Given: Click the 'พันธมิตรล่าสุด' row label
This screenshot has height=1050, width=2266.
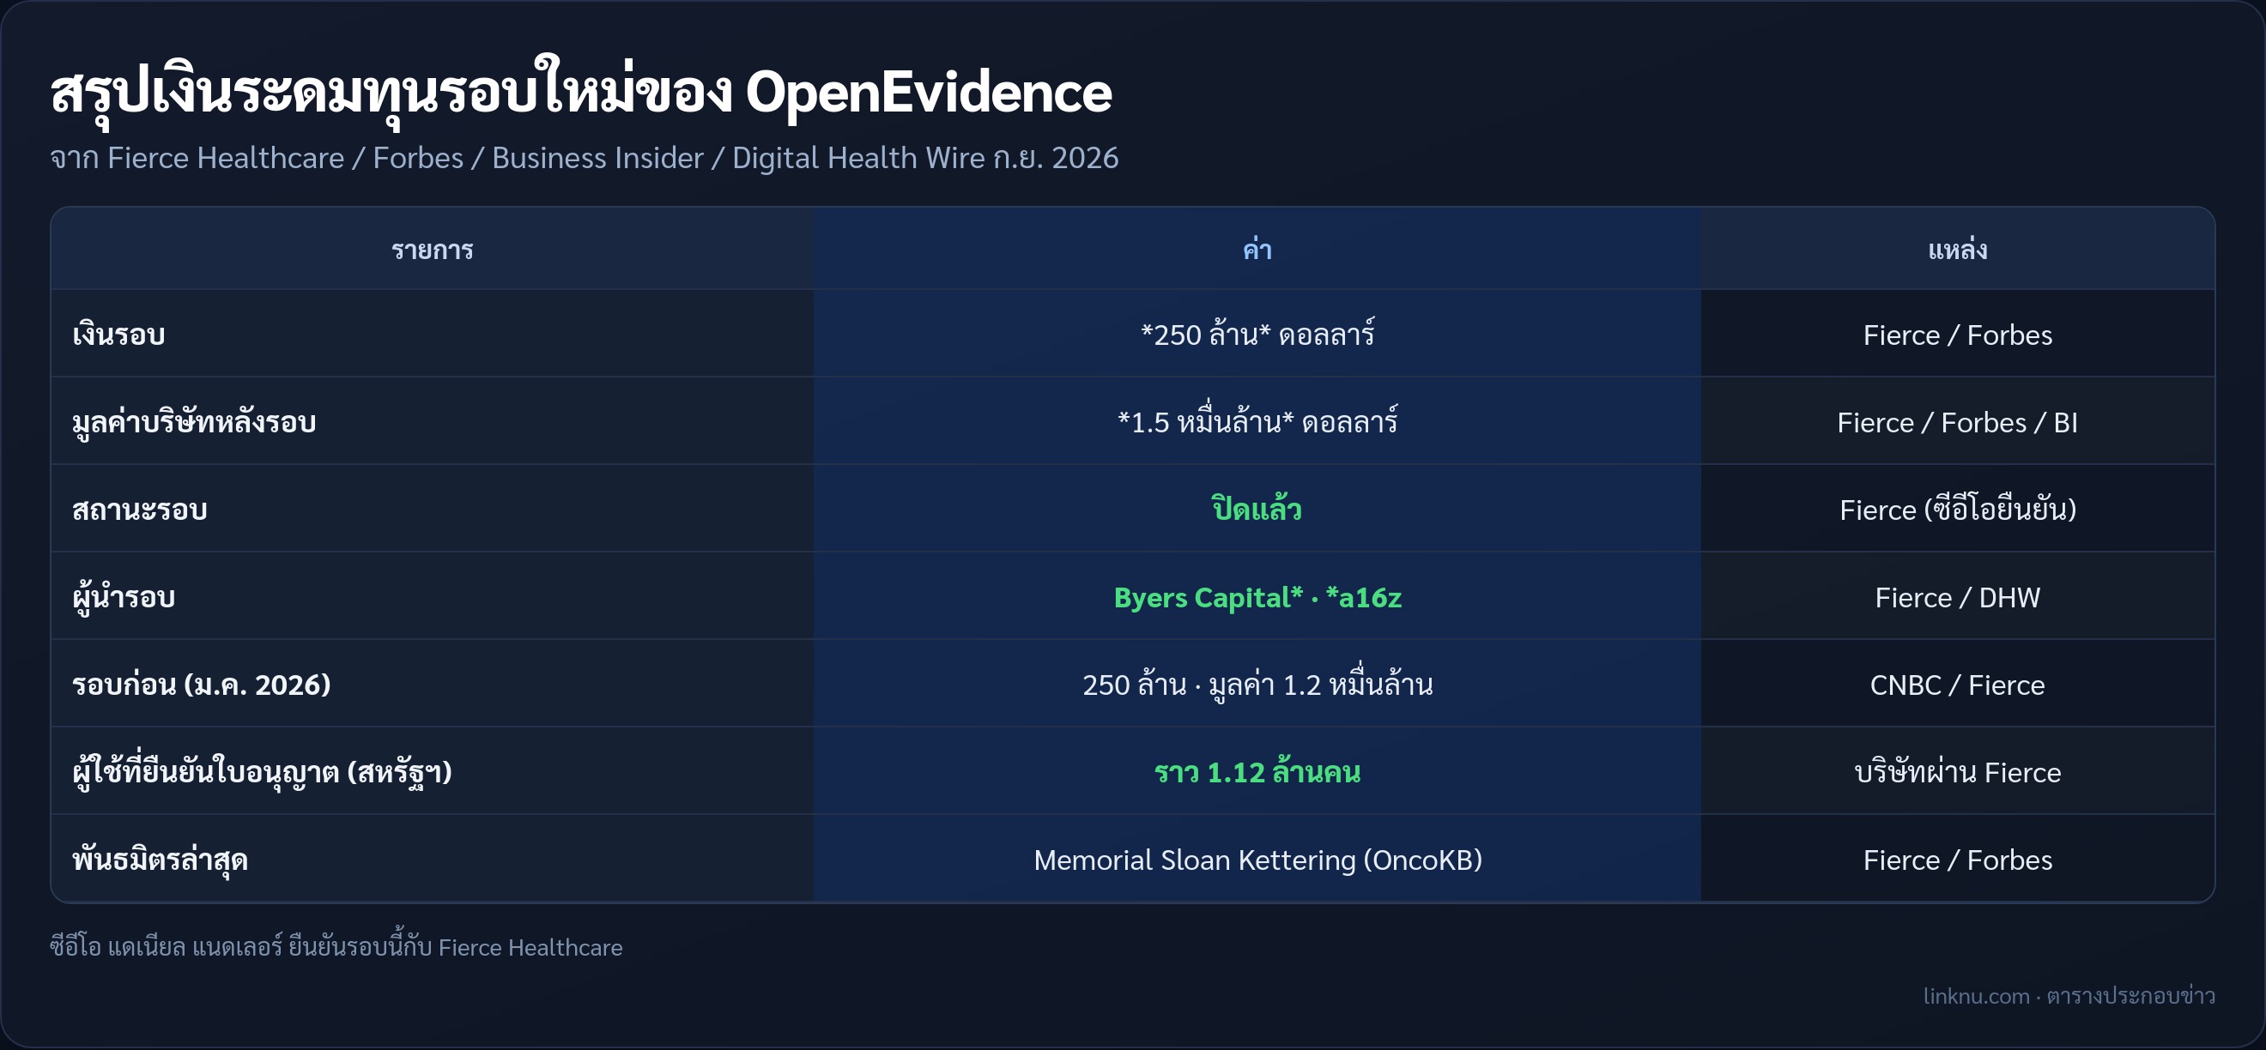Looking at the screenshot, I should (161, 860).
